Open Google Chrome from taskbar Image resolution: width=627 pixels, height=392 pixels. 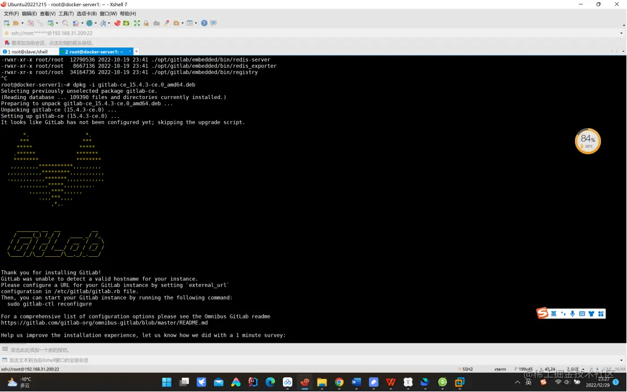click(339, 382)
